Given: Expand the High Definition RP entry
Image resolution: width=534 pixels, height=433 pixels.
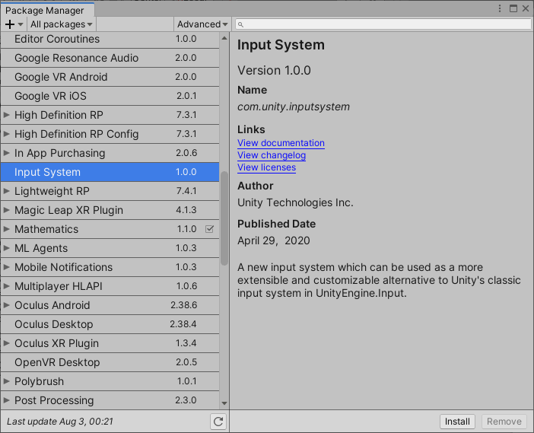Looking at the screenshot, I should [x=7, y=115].
